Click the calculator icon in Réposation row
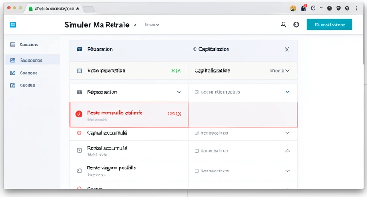 click(x=79, y=92)
